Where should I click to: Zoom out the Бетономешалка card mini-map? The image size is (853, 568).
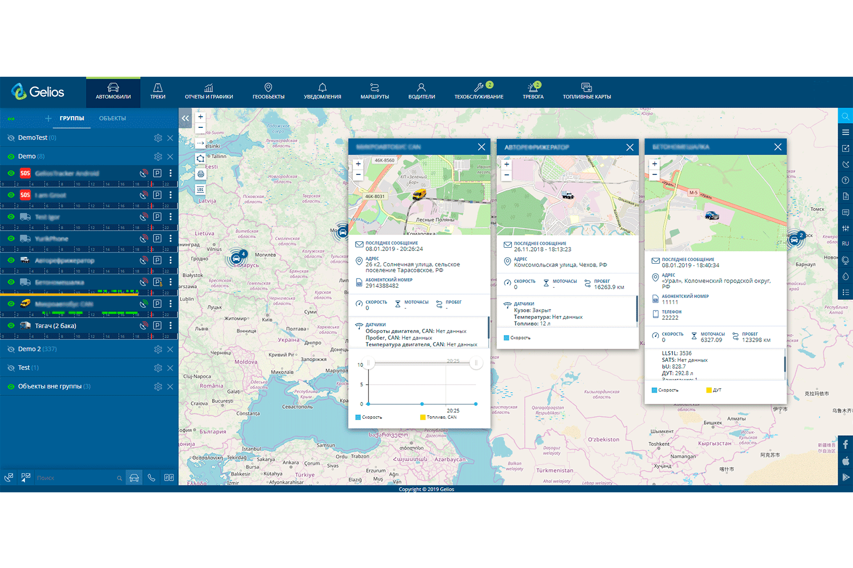coord(655,174)
